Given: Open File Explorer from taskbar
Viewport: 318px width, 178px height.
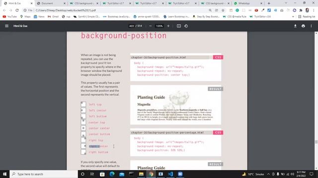Looking at the screenshot, I should 141,174.
